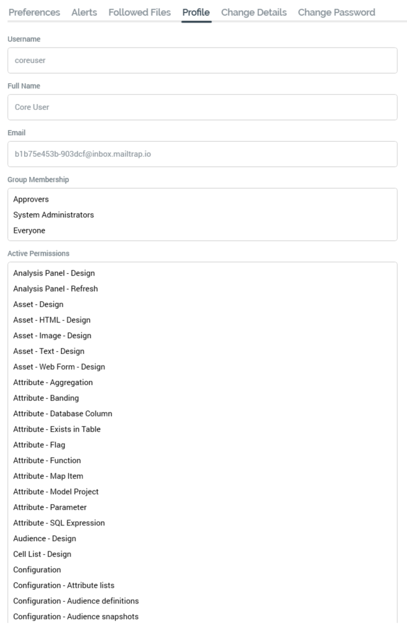Click the Full Name input field
Screen dimensions: 407x625
(x=202, y=107)
